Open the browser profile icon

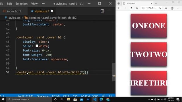(x=172, y=8)
